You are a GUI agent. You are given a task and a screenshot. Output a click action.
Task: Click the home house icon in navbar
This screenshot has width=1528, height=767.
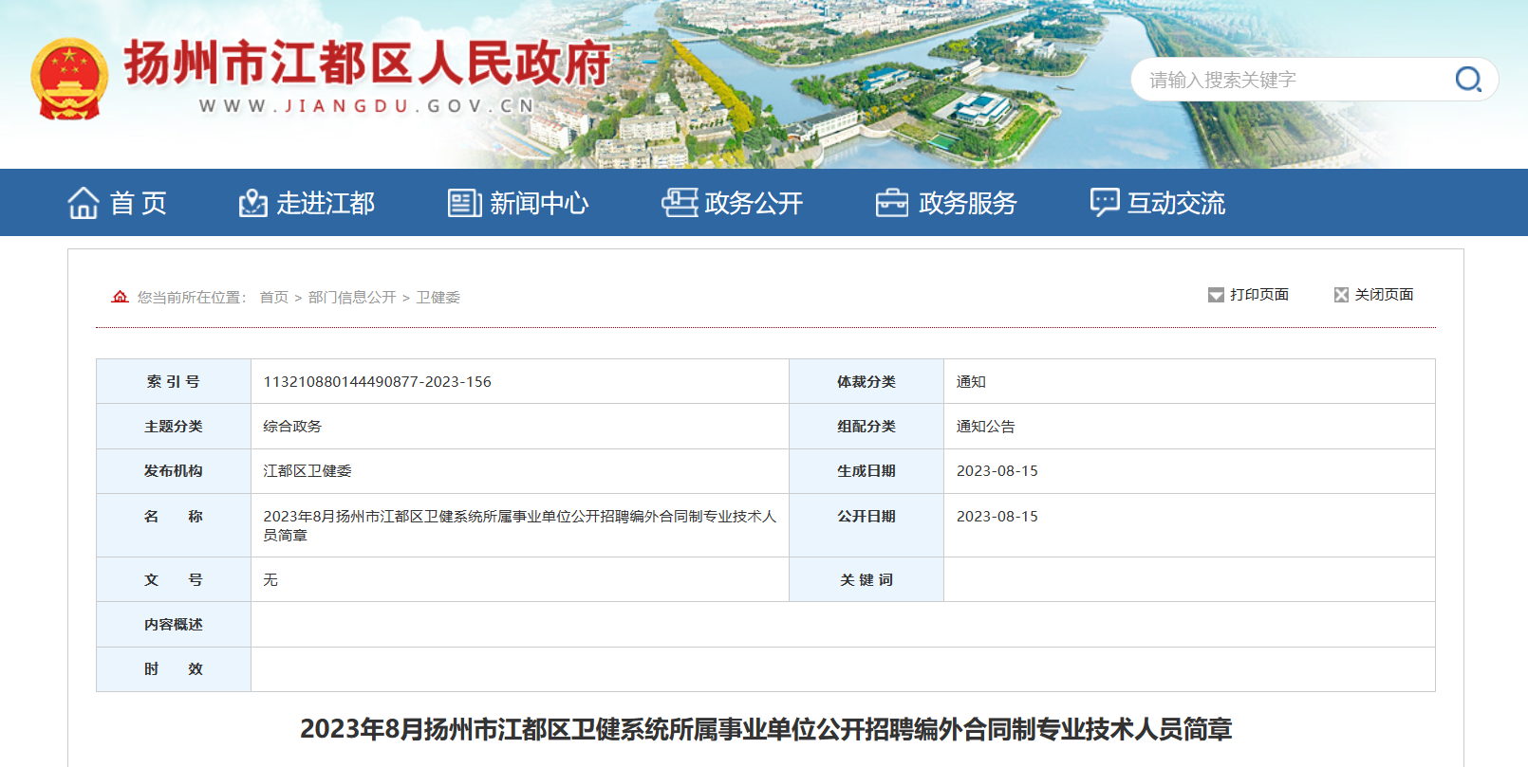point(84,203)
